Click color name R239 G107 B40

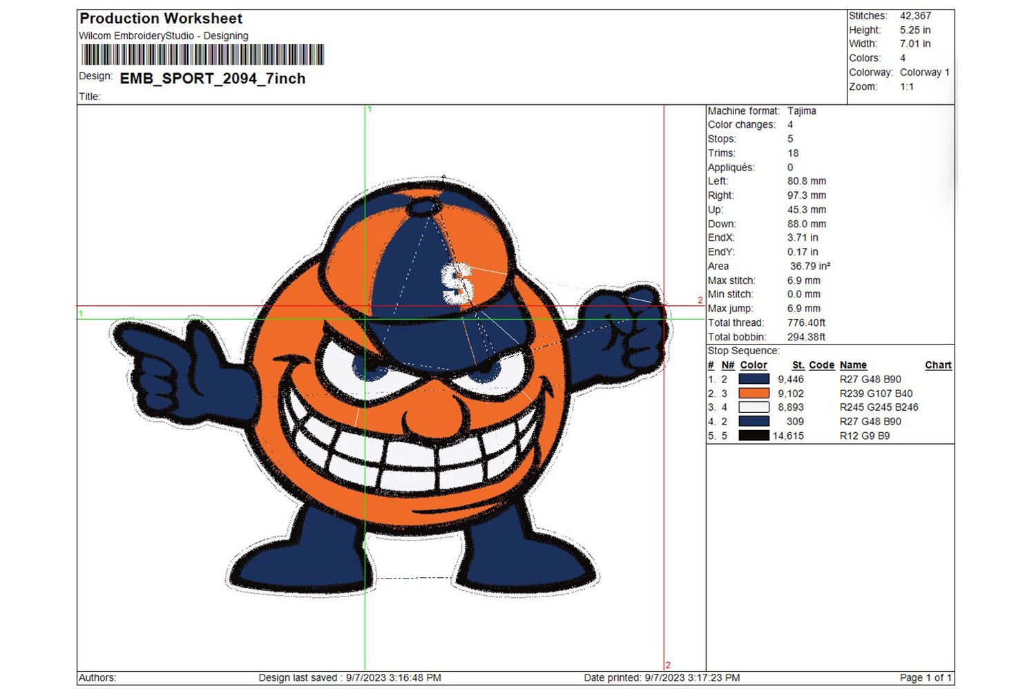click(x=876, y=394)
